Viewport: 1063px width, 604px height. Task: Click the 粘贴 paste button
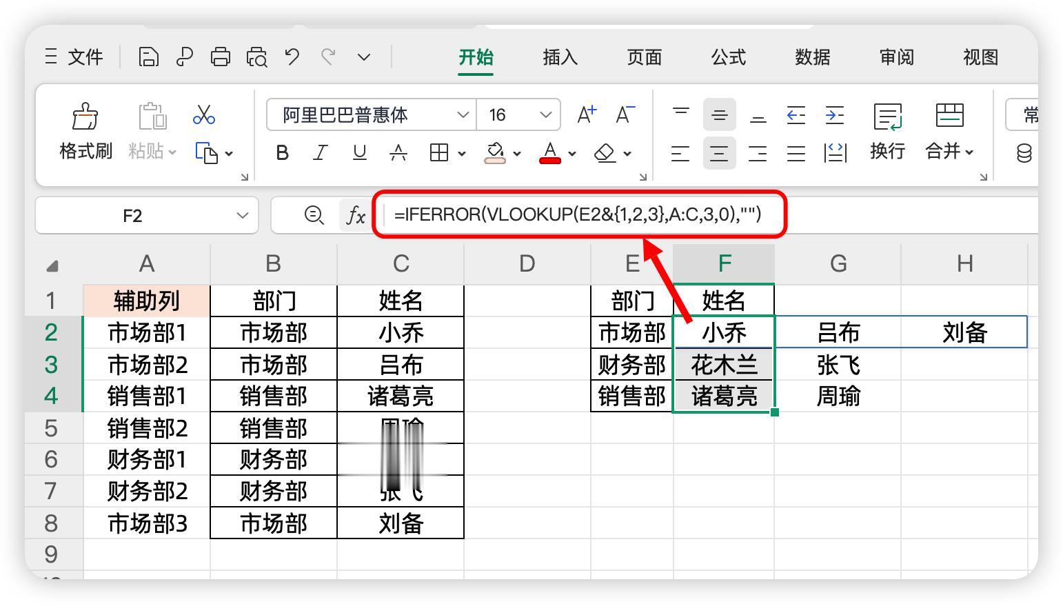(152, 132)
